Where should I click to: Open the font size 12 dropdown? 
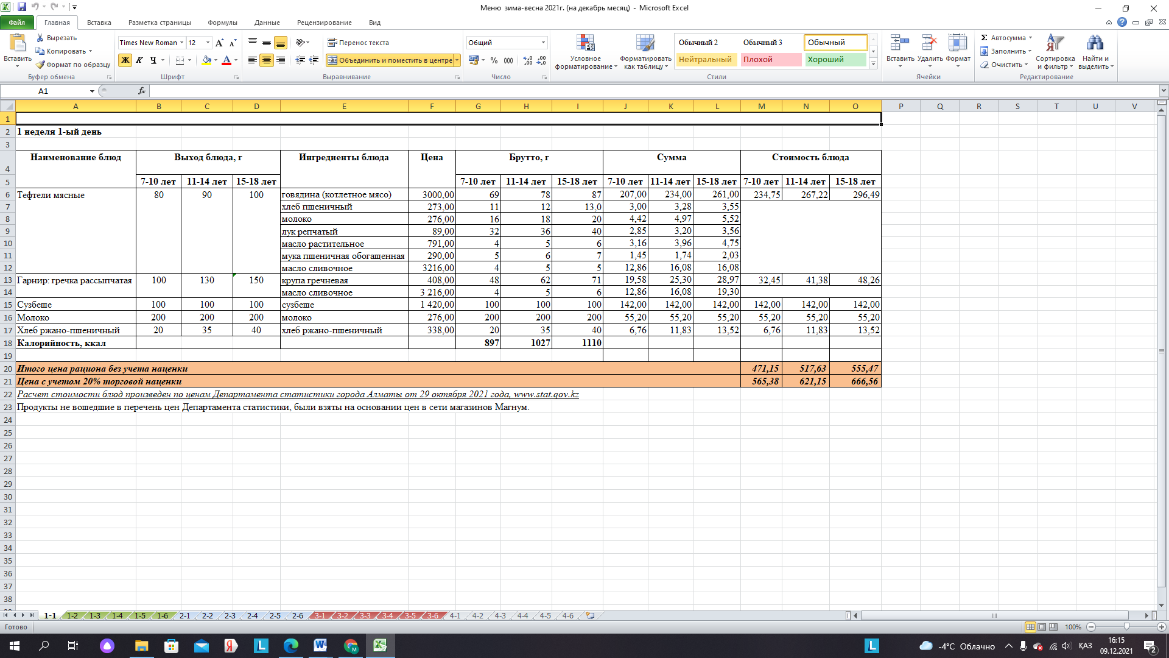pos(208,43)
